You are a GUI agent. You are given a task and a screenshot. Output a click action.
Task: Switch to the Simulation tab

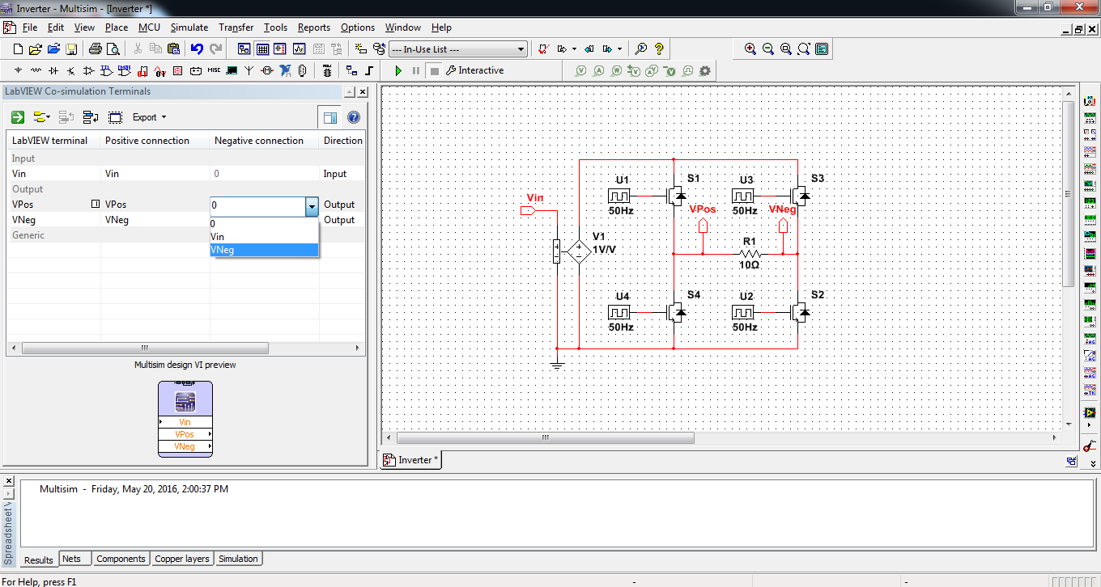238,559
